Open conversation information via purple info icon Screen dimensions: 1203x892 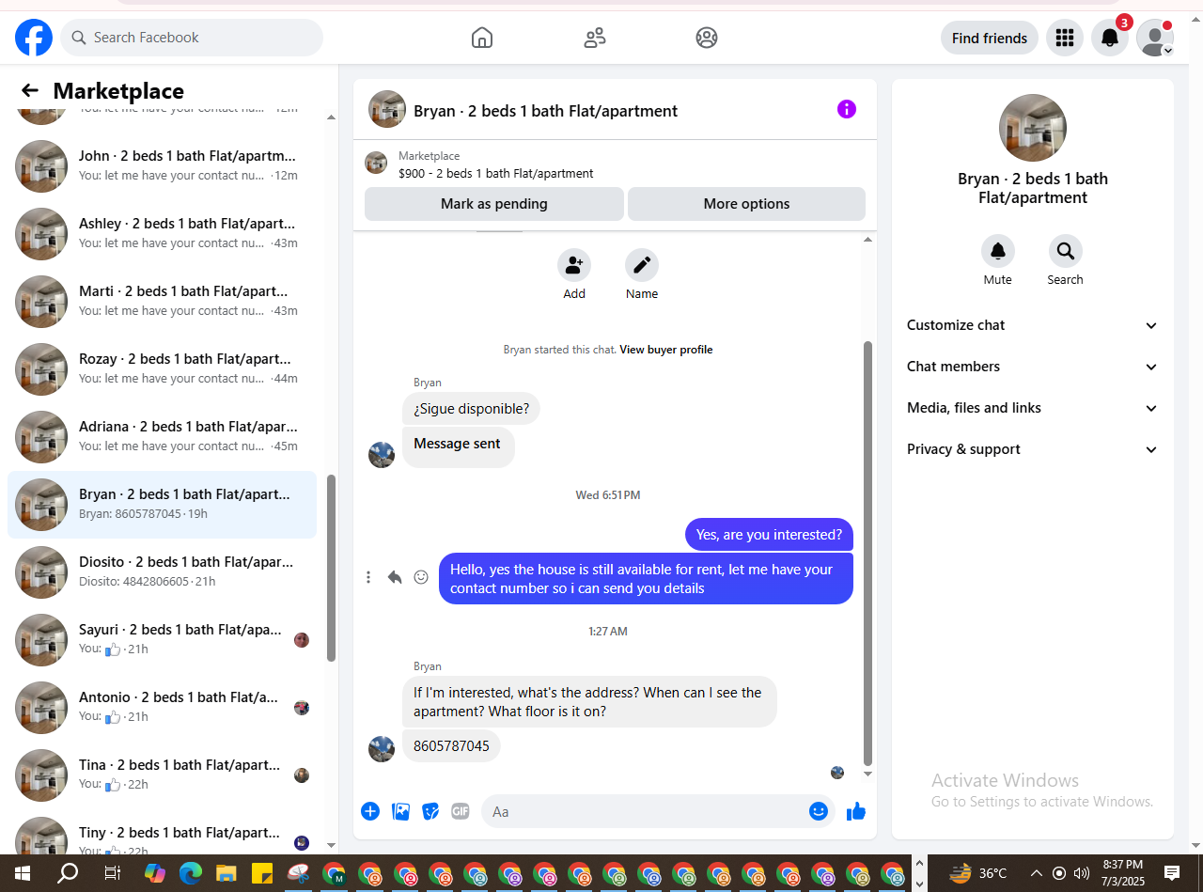point(847,109)
